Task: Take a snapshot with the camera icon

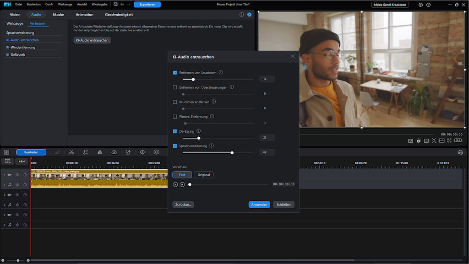Action: click(x=411, y=140)
